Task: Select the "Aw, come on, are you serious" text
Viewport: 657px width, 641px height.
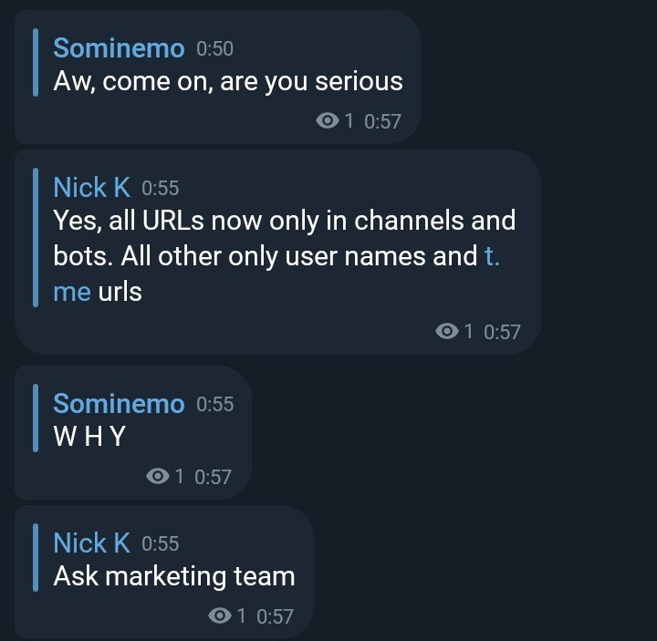Action: pyautogui.click(x=228, y=81)
